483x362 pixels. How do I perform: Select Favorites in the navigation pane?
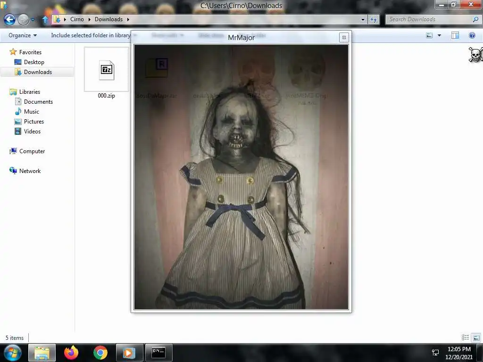tap(30, 52)
